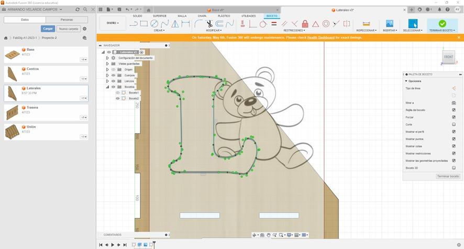
Task: Toggle Mostrar cotas checkbox
Action: pos(454,146)
